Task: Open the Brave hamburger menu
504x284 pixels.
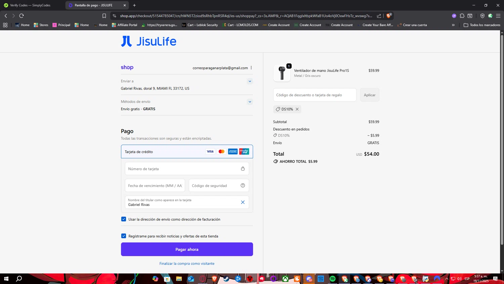Action: pos(498,16)
